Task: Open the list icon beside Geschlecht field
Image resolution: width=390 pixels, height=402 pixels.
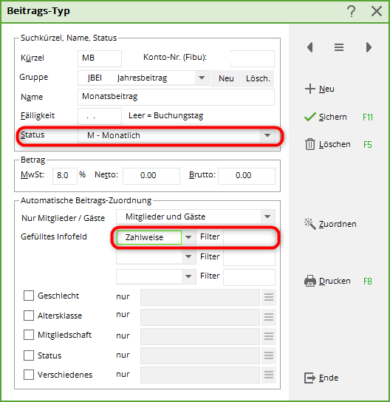Action: click(x=269, y=297)
